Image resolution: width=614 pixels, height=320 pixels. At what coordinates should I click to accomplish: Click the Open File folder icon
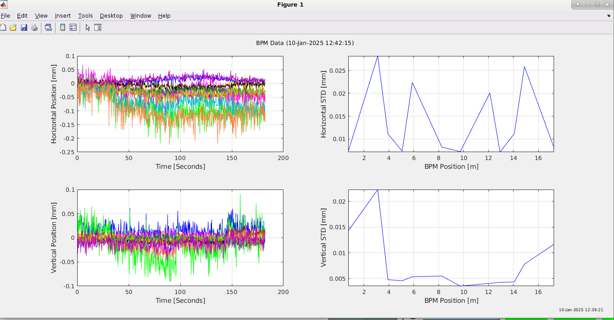pos(13,27)
